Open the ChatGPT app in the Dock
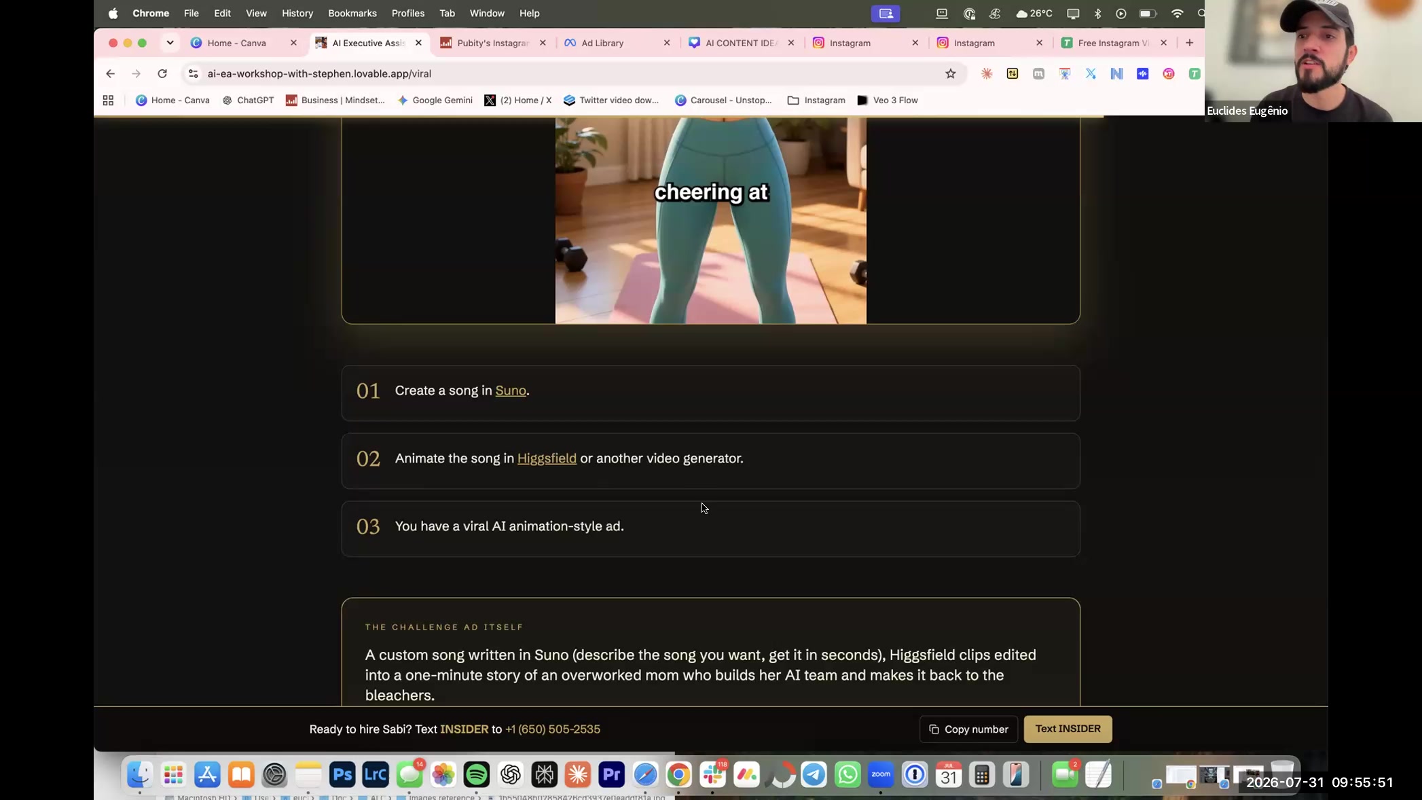Image resolution: width=1422 pixels, height=800 pixels. point(511,775)
